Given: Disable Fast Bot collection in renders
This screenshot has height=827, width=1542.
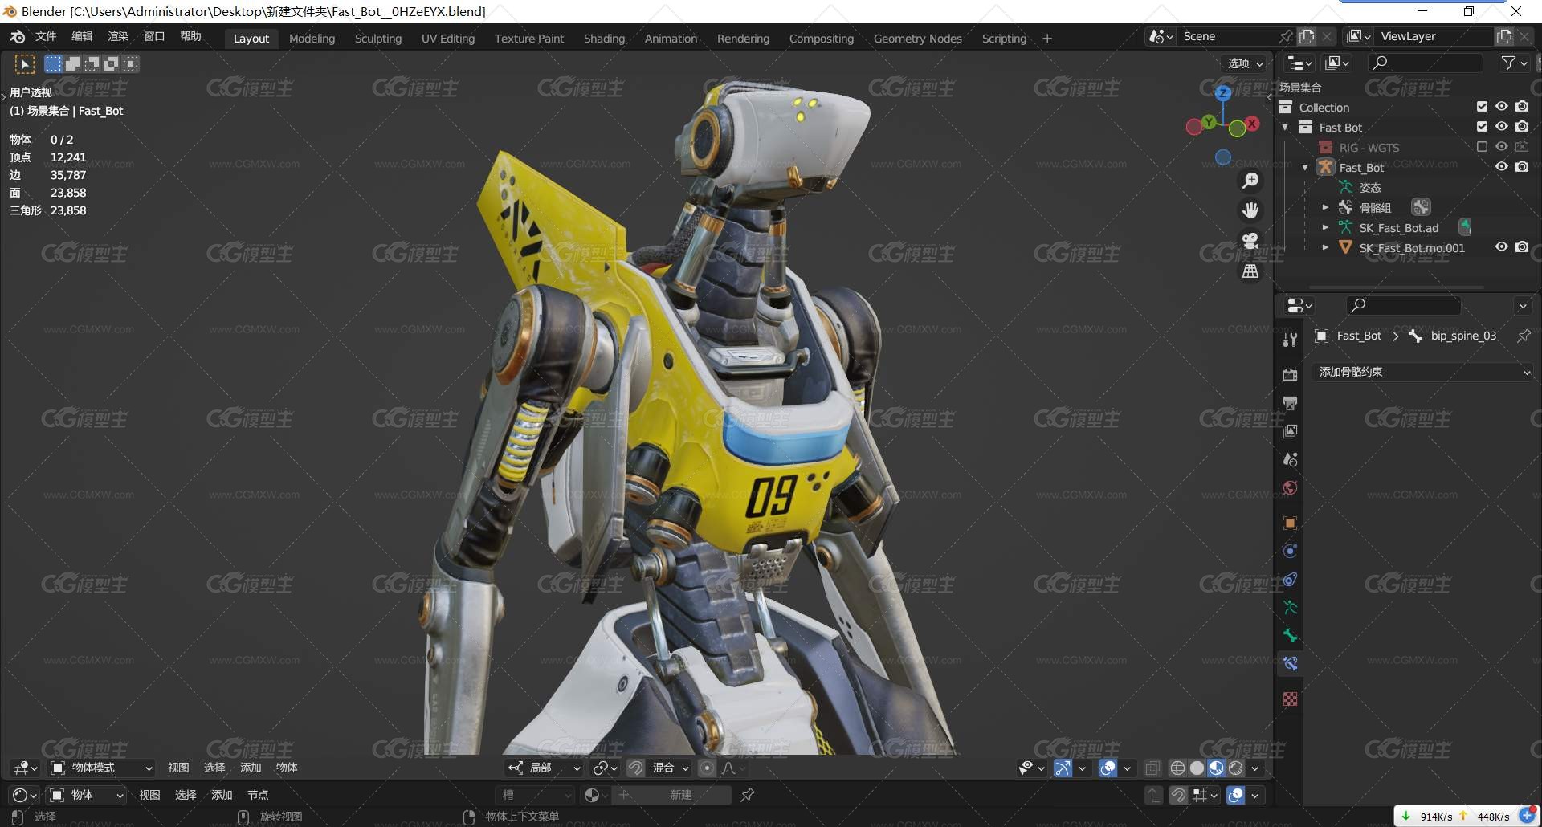Looking at the screenshot, I should 1522,127.
